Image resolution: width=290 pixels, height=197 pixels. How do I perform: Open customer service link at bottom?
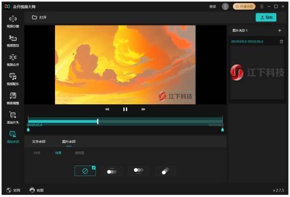[36, 190]
